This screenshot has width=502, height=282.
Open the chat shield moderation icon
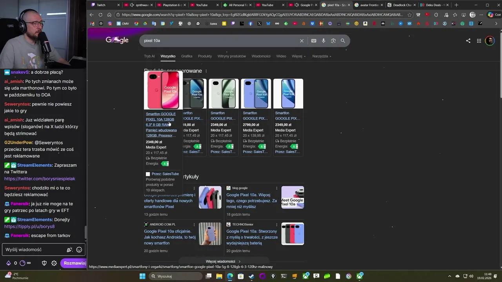[44, 263]
